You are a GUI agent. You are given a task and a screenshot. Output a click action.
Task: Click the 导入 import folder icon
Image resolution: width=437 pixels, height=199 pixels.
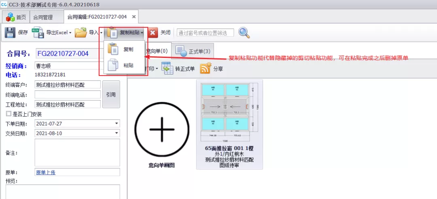click(81, 33)
